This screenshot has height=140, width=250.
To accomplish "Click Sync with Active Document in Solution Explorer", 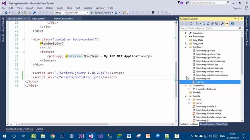I will pyautogui.click(x=204, y=24).
